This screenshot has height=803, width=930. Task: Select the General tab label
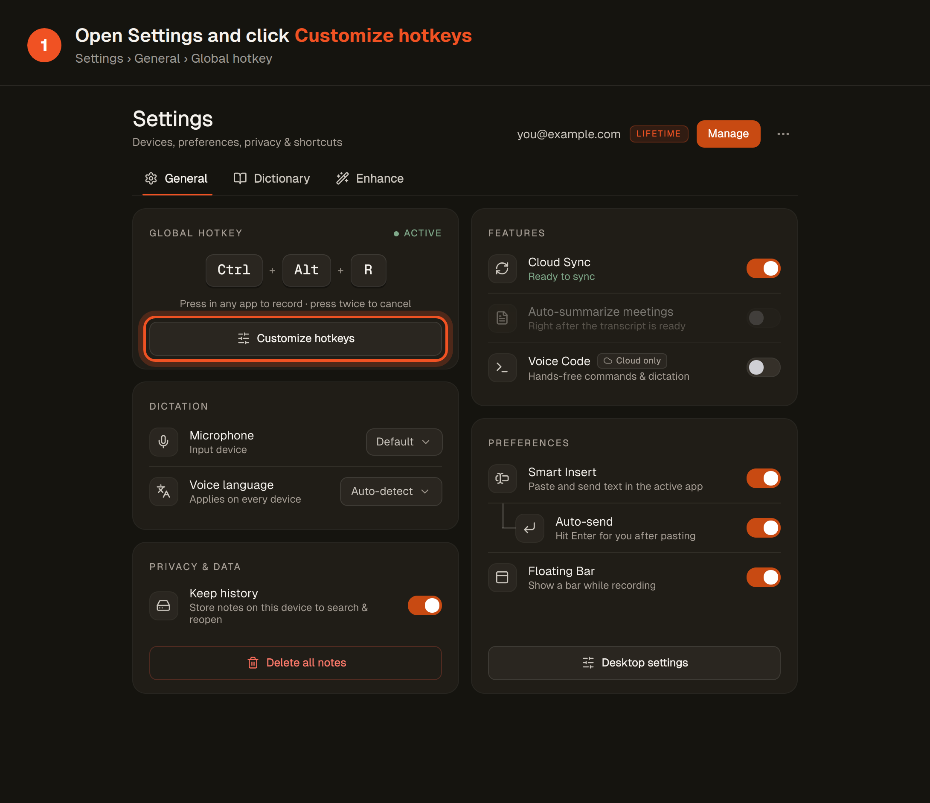186,178
